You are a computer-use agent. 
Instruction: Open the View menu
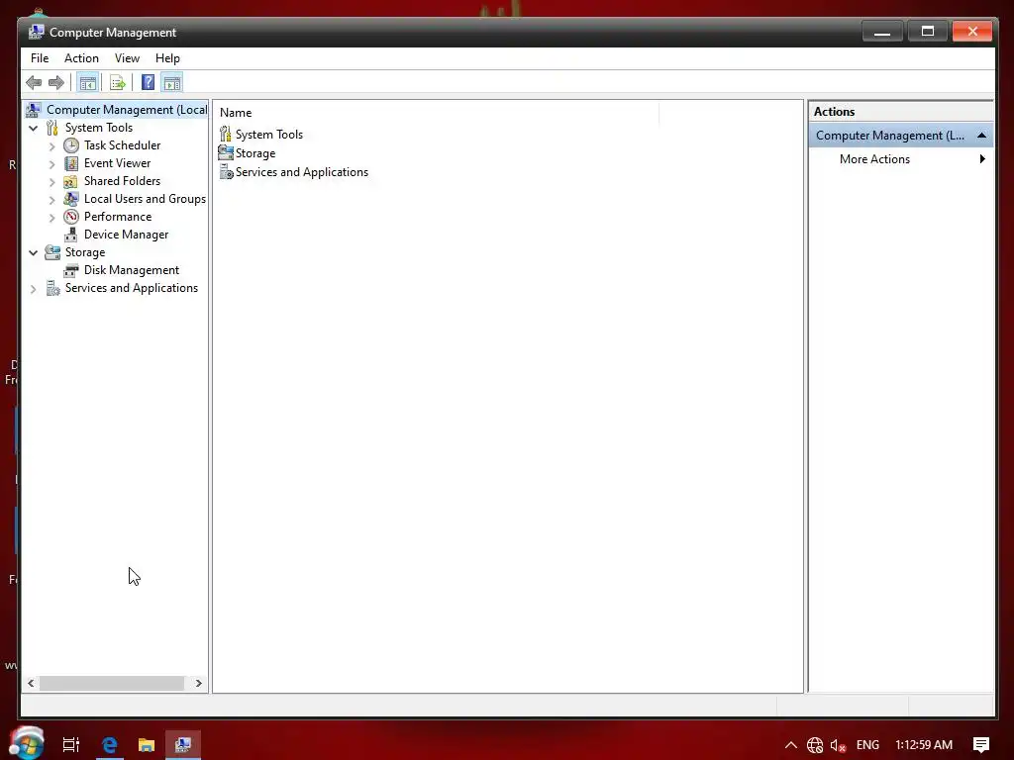tap(127, 58)
